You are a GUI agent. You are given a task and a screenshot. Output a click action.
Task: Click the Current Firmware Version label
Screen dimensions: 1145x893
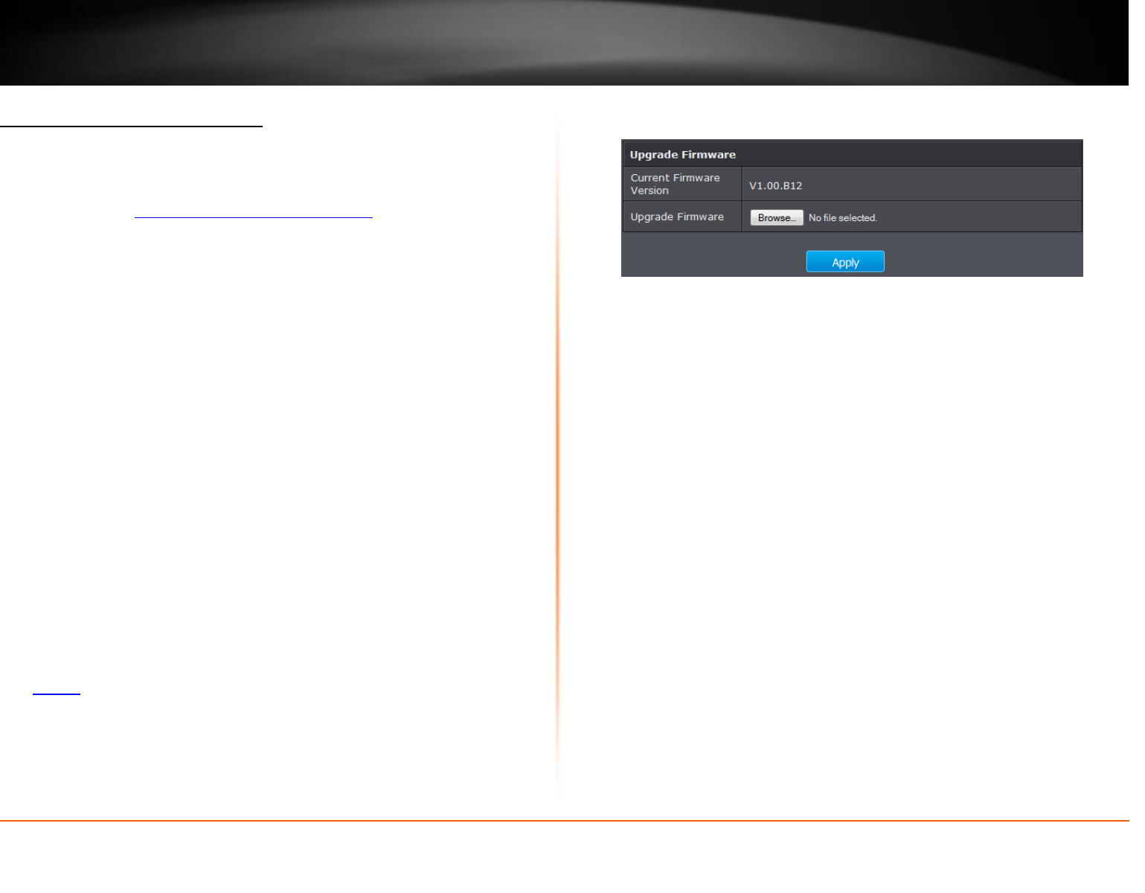coord(676,184)
